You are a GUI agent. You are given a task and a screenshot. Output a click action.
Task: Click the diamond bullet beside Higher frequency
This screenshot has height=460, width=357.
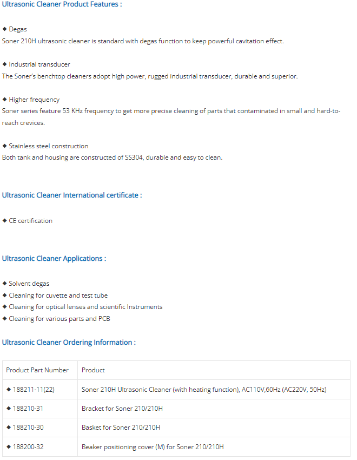[4, 100]
